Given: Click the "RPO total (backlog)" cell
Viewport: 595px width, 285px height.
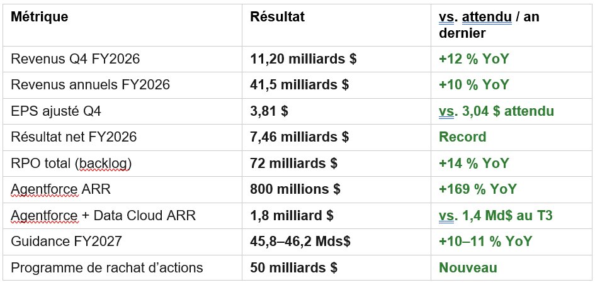Looking at the screenshot, I should [x=72, y=164].
